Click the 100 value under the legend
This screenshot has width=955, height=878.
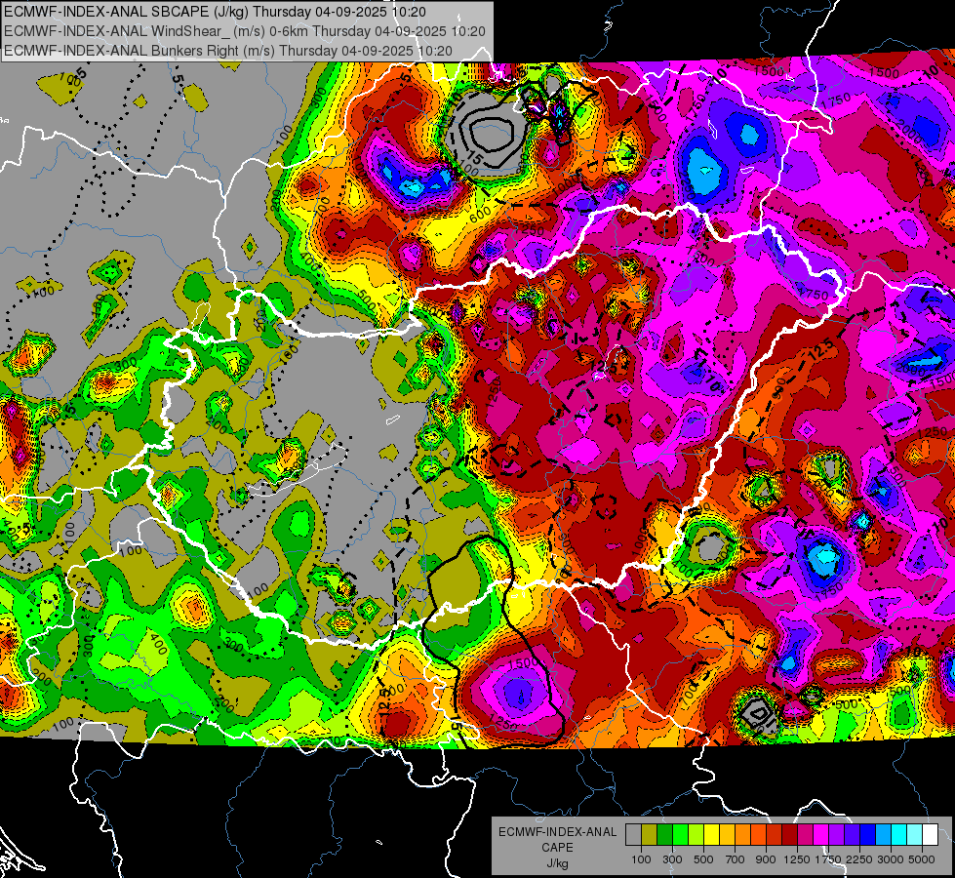coord(641,859)
